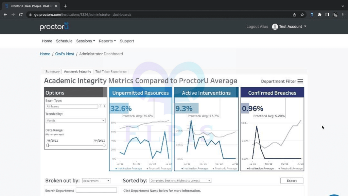The height and width of the screenshot is (196, 348).
Task: Toggle the browser side panel icon
Action: [327, 15]
